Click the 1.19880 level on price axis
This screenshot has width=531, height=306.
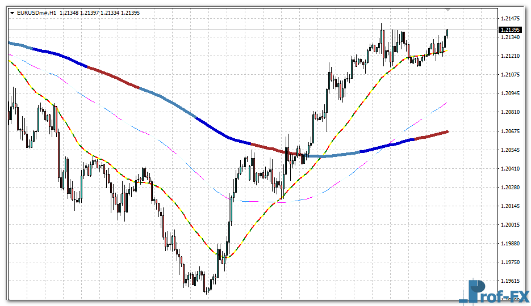click(510, 244)
